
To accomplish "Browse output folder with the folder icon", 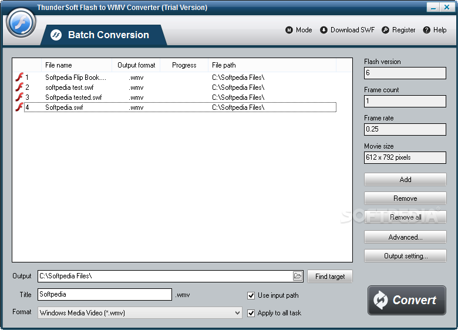I will tap(297, 276).
